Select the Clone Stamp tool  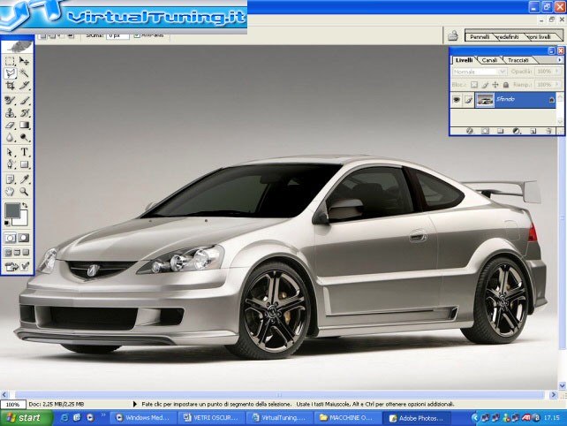click(x=10, y=113)
